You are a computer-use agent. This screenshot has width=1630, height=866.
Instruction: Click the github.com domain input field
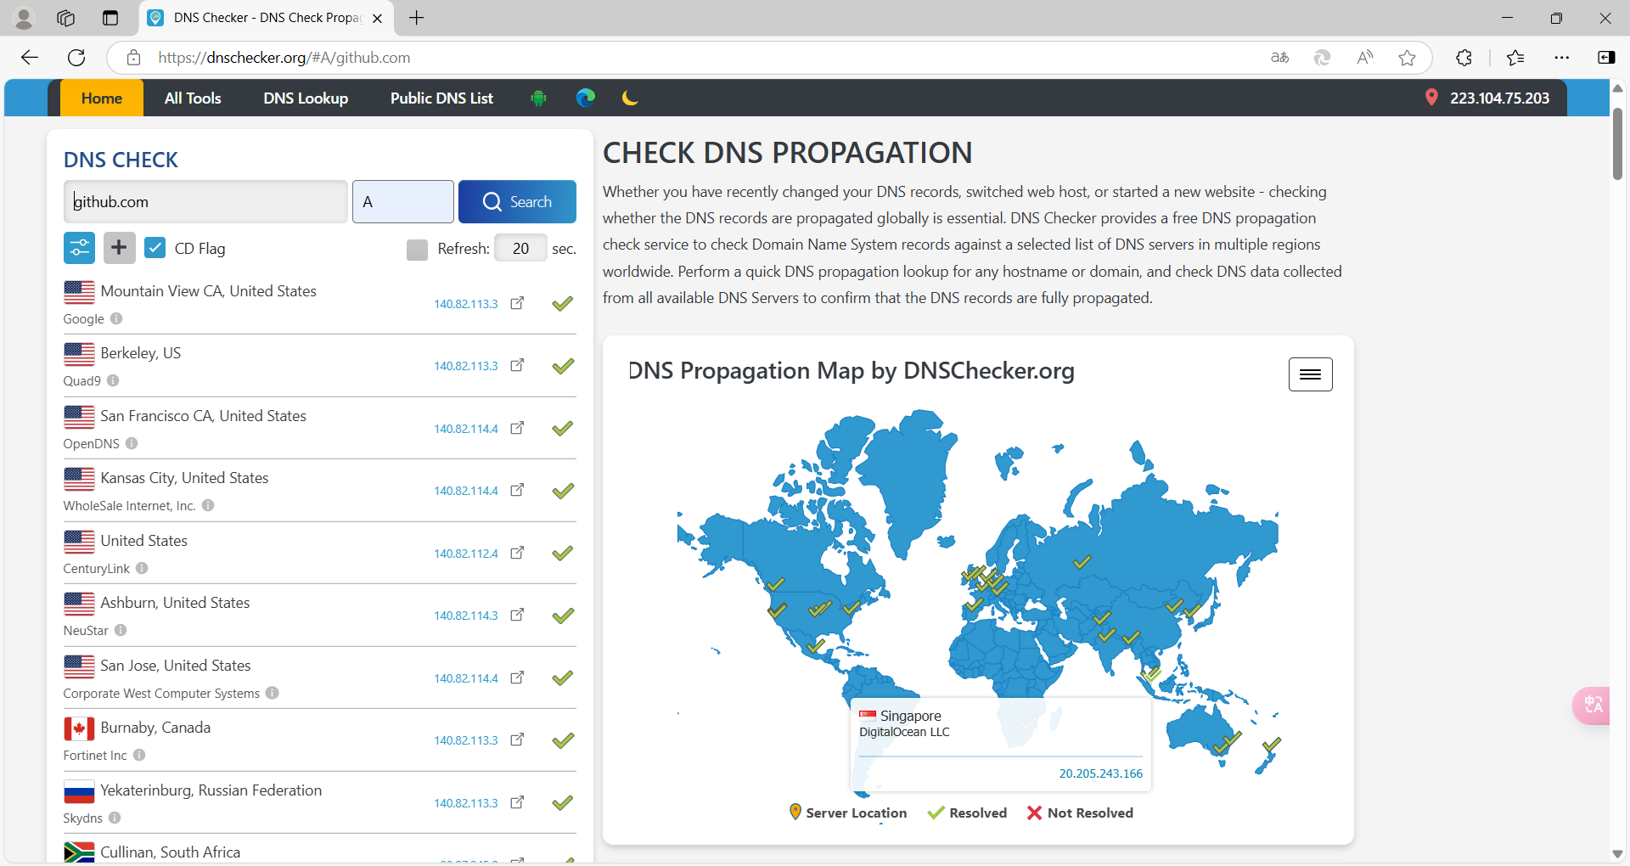pyautogui.click(x=205, y=202)
